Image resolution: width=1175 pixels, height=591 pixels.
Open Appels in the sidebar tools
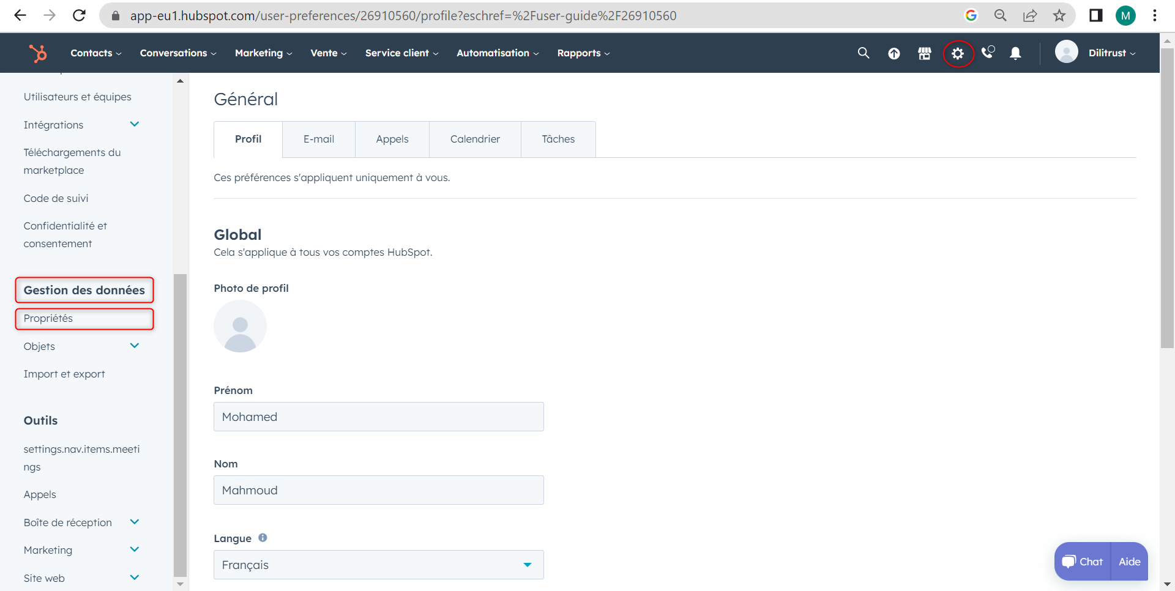[x=40, y=494]
